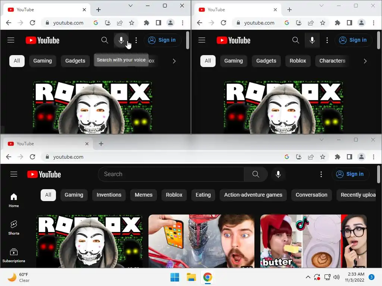
Task: Click voice search microphone in bottom window
Action: pos(278,174)
